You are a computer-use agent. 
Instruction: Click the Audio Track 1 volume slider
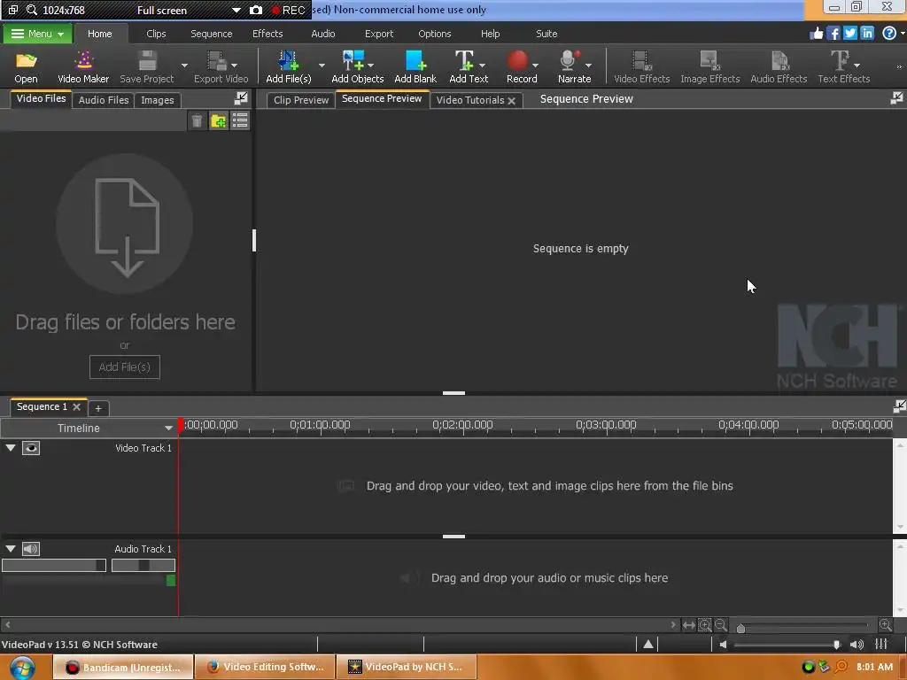pyautogui.click(x=54, y=566)
